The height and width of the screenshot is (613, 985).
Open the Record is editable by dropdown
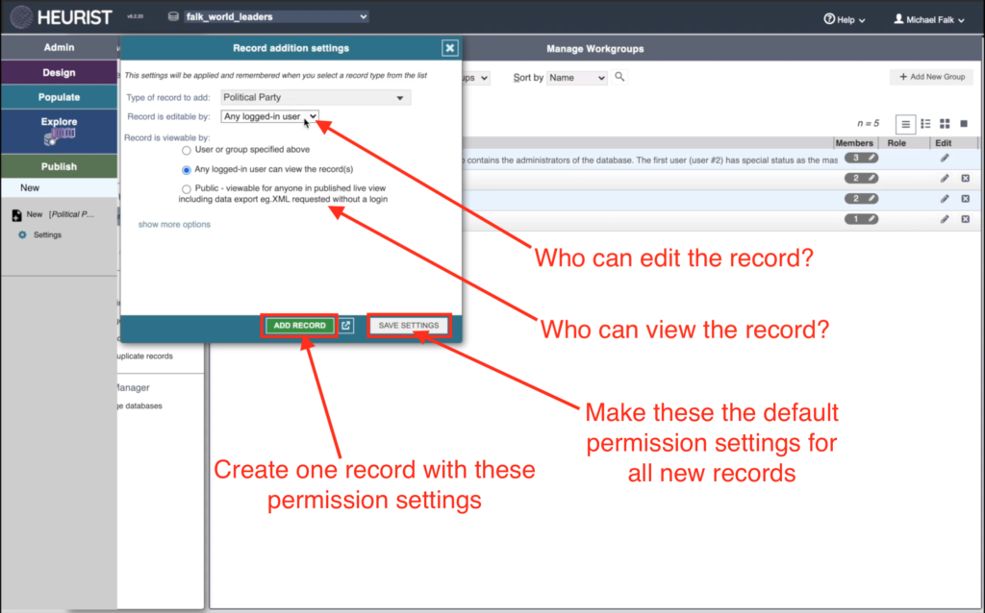tap(269, 116)
